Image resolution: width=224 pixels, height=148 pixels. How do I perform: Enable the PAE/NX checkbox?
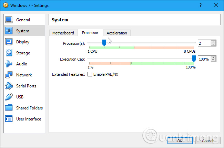coord(90,74)
